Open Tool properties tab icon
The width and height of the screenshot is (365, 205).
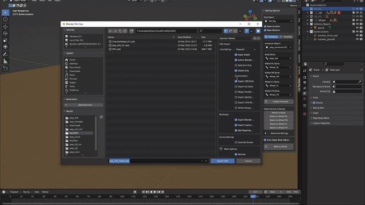click(305, 71)
